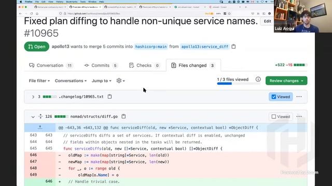Expand diff hunk upward above line 643

[x=40, y=128]
